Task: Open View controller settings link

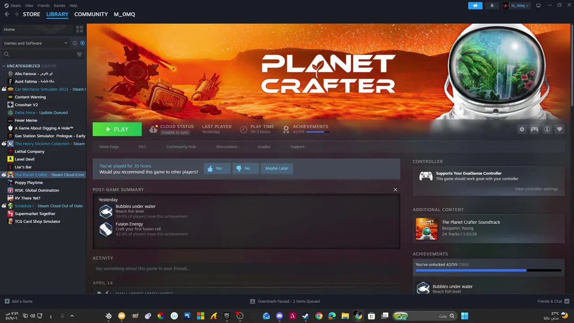Action: click(x=536, y=189)
